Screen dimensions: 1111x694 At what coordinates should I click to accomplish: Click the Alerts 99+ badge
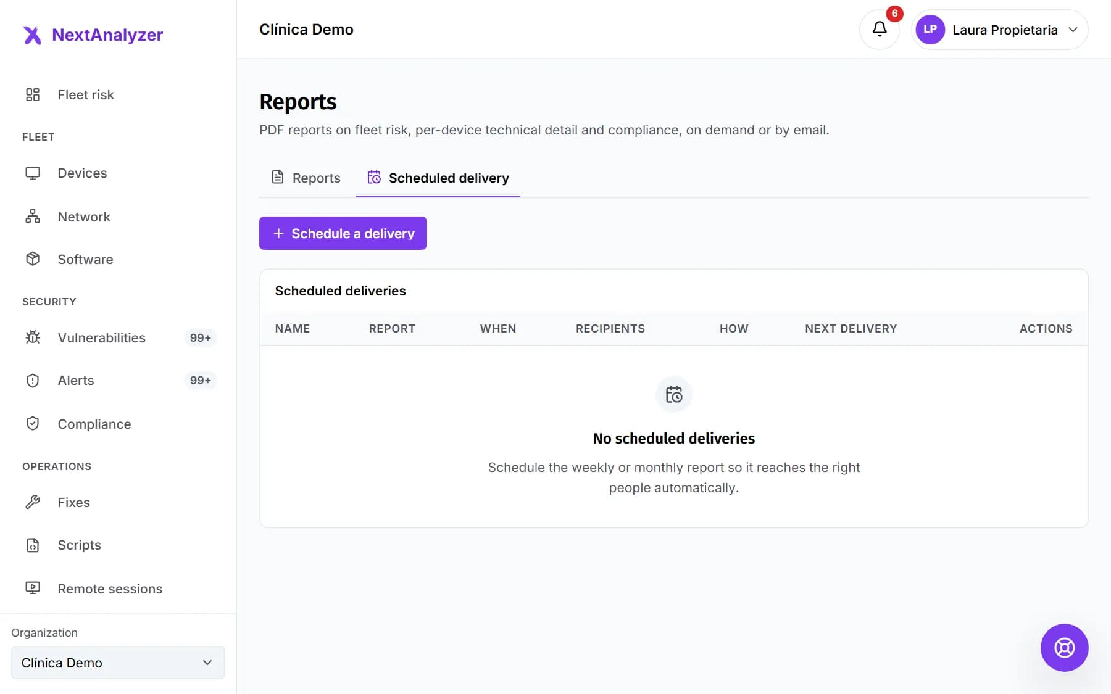pyautogui.click(x=201, y=381)
